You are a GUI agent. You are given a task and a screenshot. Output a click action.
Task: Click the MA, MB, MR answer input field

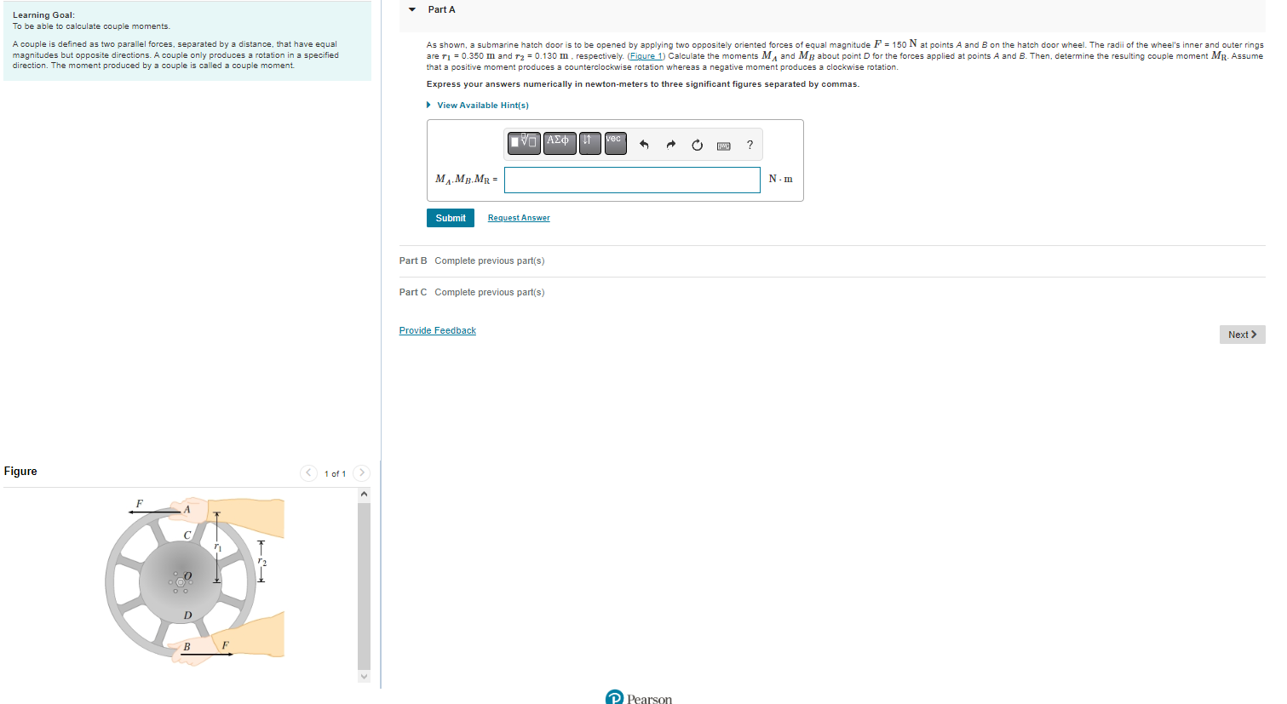[x=632, y=180]
